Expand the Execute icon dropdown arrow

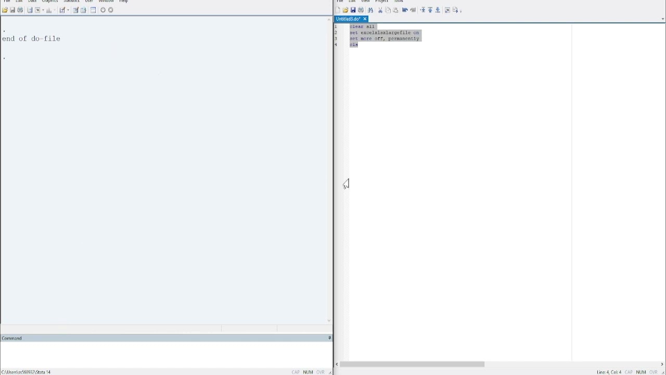[460, 11]
